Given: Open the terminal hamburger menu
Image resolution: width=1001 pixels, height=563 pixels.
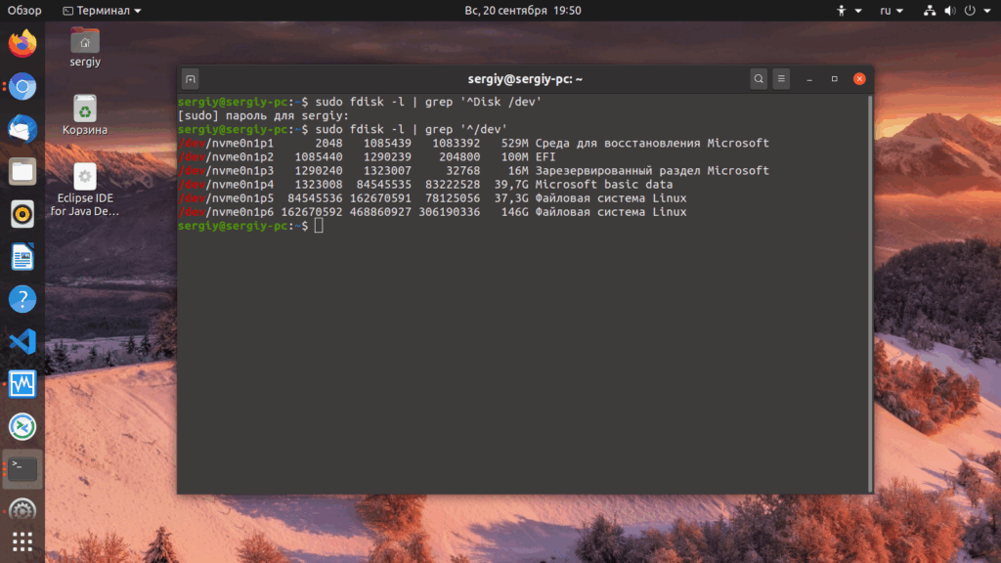Looking at the screenshot, I should (x=781, y=79).
